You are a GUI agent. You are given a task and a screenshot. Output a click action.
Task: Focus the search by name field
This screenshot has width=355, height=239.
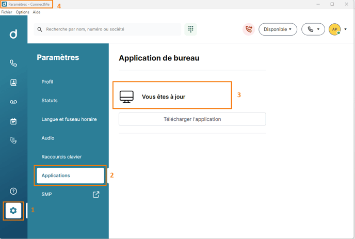pos(107,29)
